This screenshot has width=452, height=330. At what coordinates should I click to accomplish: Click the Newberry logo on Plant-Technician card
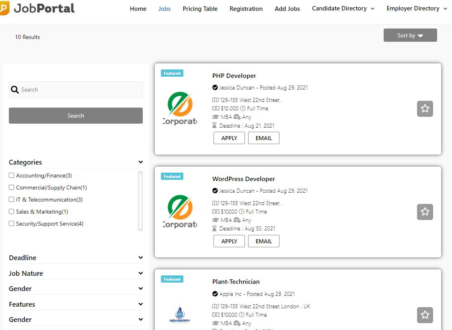coord(180,315)
